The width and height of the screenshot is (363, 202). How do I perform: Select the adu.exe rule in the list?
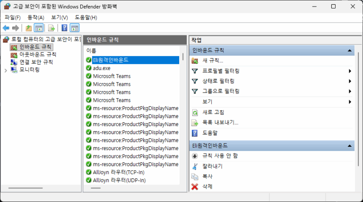(x=101, y=68)
